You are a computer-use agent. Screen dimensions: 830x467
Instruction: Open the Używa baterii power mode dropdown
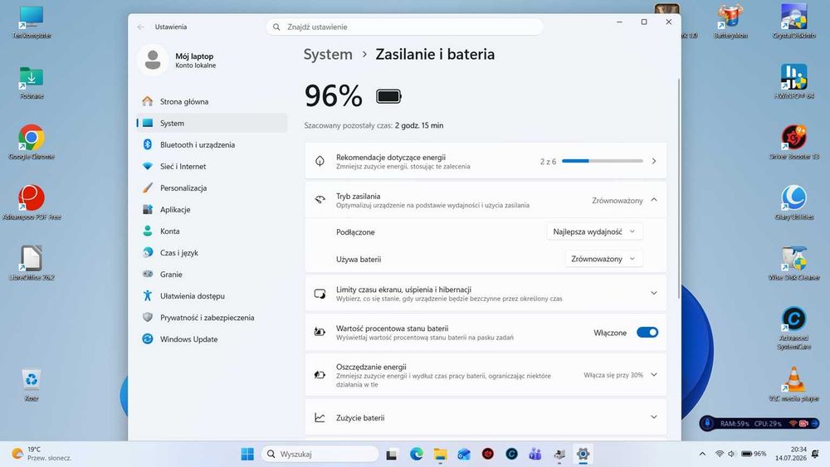coord(603,259)
